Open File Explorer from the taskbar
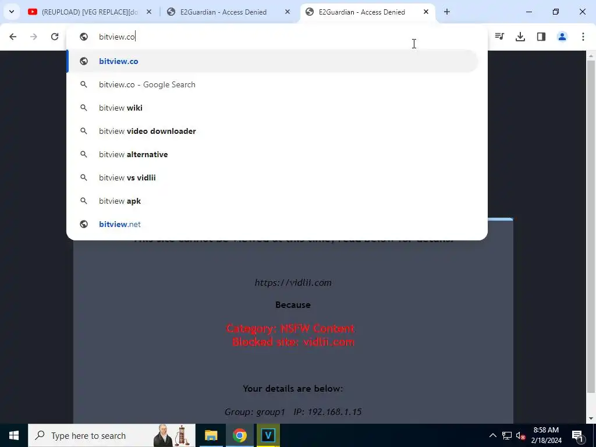This screenshot has height=447, width=596. [x=211, y=435]
